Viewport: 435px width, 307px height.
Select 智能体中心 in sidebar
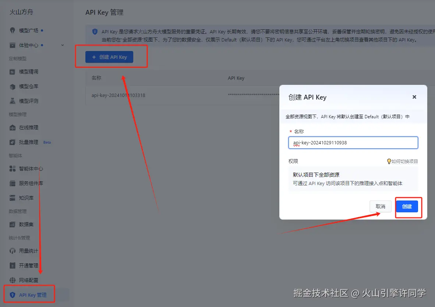point(31,169)
